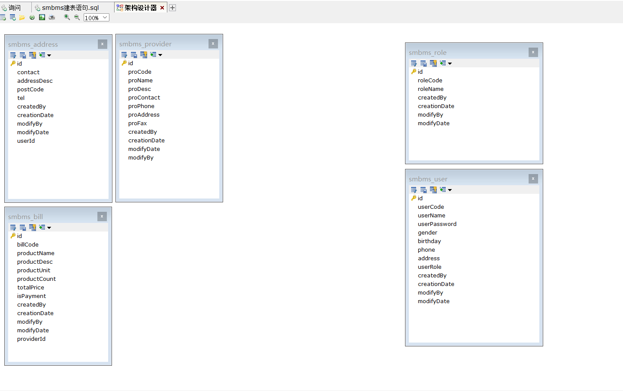Remove smbms_user table using its x button
This screenshot has height=391, width=623.
533,179
